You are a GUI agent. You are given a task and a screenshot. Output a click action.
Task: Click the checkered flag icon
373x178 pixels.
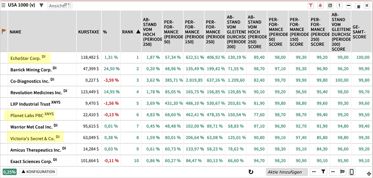coord(342,172)
